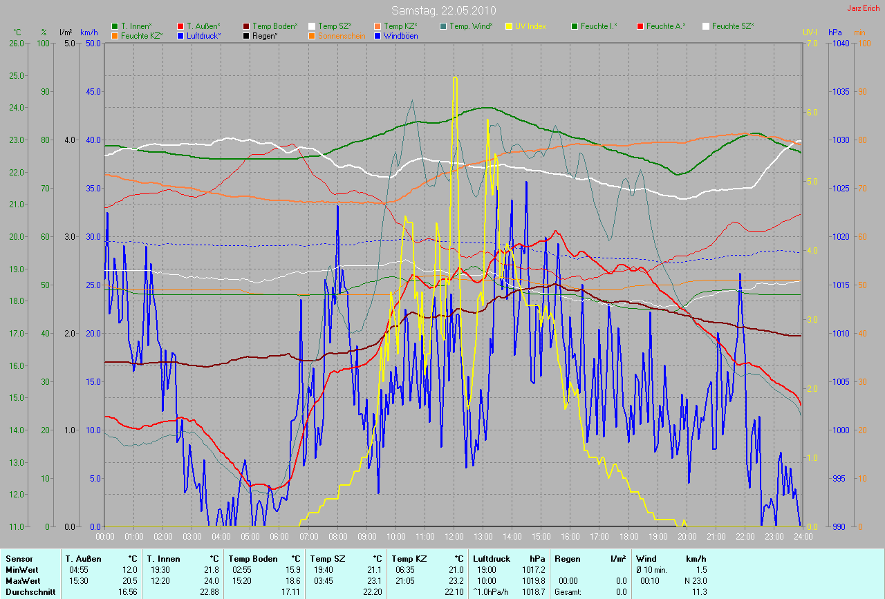Click the Gesamt: rain total label
This screenshot has height=599, width=885.
568,592
